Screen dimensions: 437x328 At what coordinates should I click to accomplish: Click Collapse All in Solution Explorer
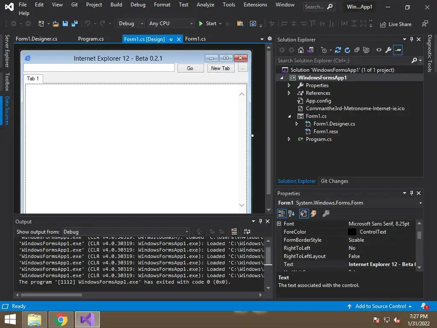[357, 50]
